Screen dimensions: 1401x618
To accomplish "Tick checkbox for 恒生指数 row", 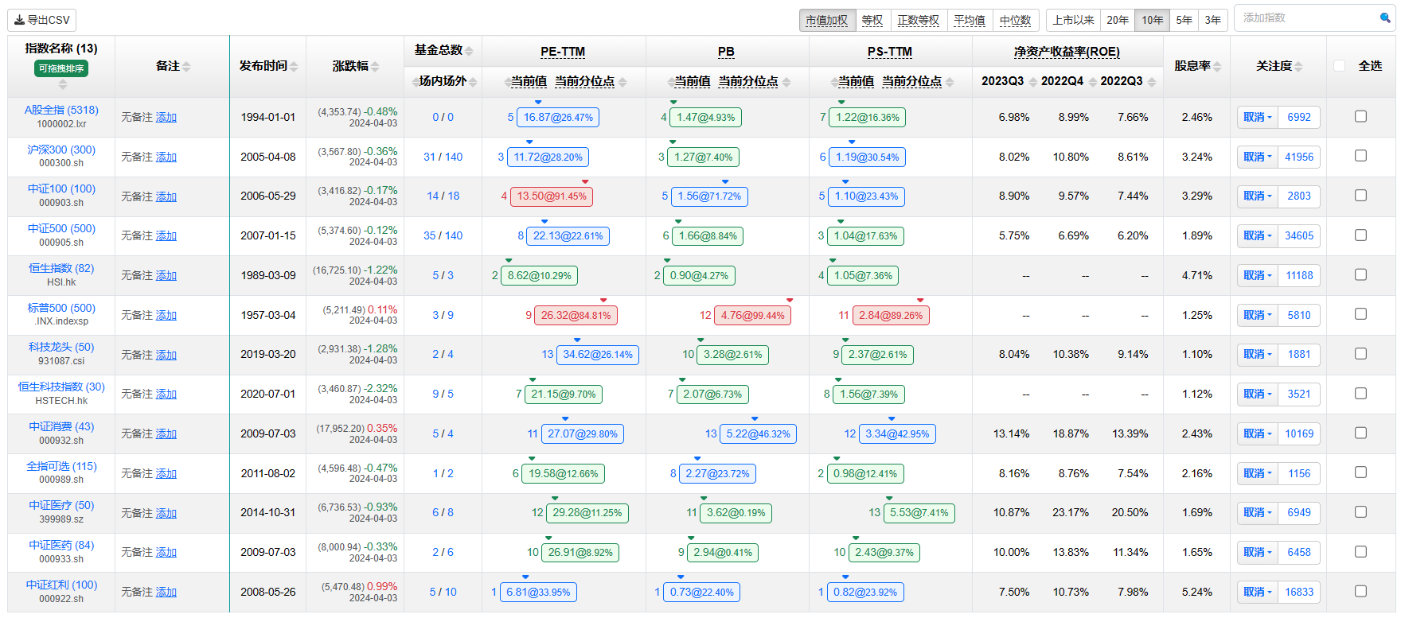I will (x=1360, y=274).
